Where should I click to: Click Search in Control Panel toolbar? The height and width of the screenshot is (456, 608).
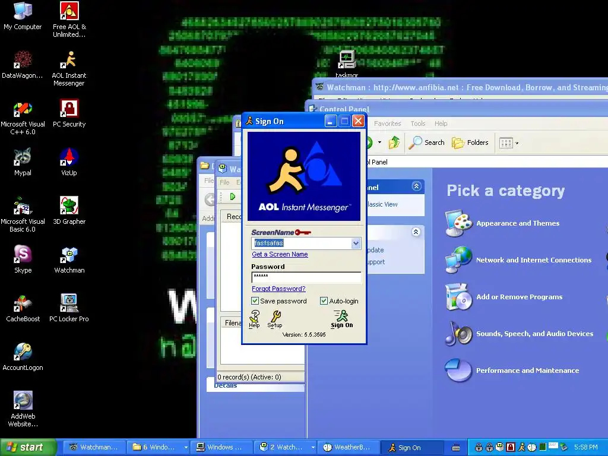coord(427,142)
